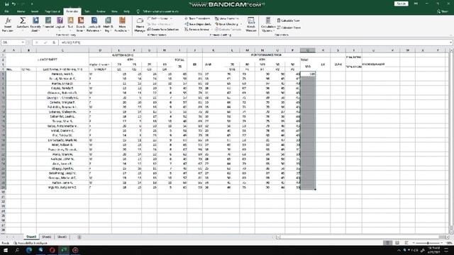The height and width of the screenshot is (255, 454).
Task: Switch to the View tab
Action: [114, 11]
